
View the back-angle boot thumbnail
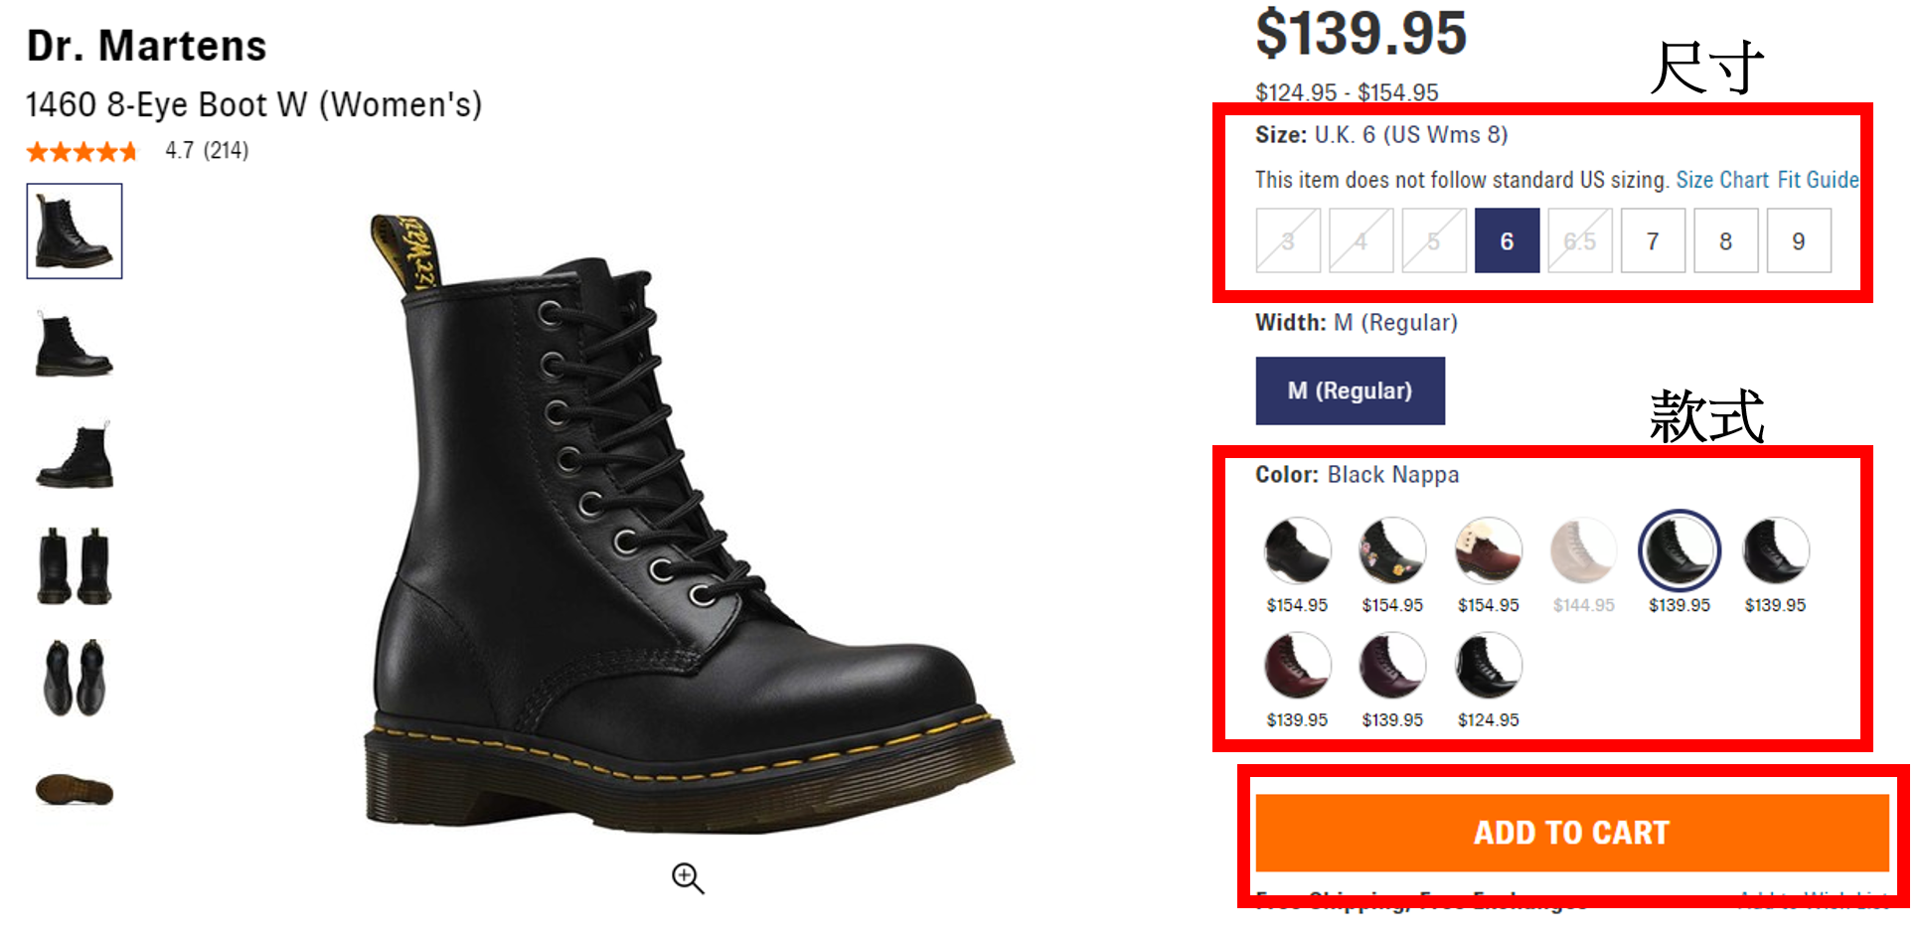pos(75,457)
